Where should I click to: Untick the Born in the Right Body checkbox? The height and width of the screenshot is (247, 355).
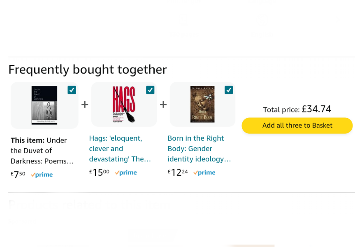[x=229, y=89]
